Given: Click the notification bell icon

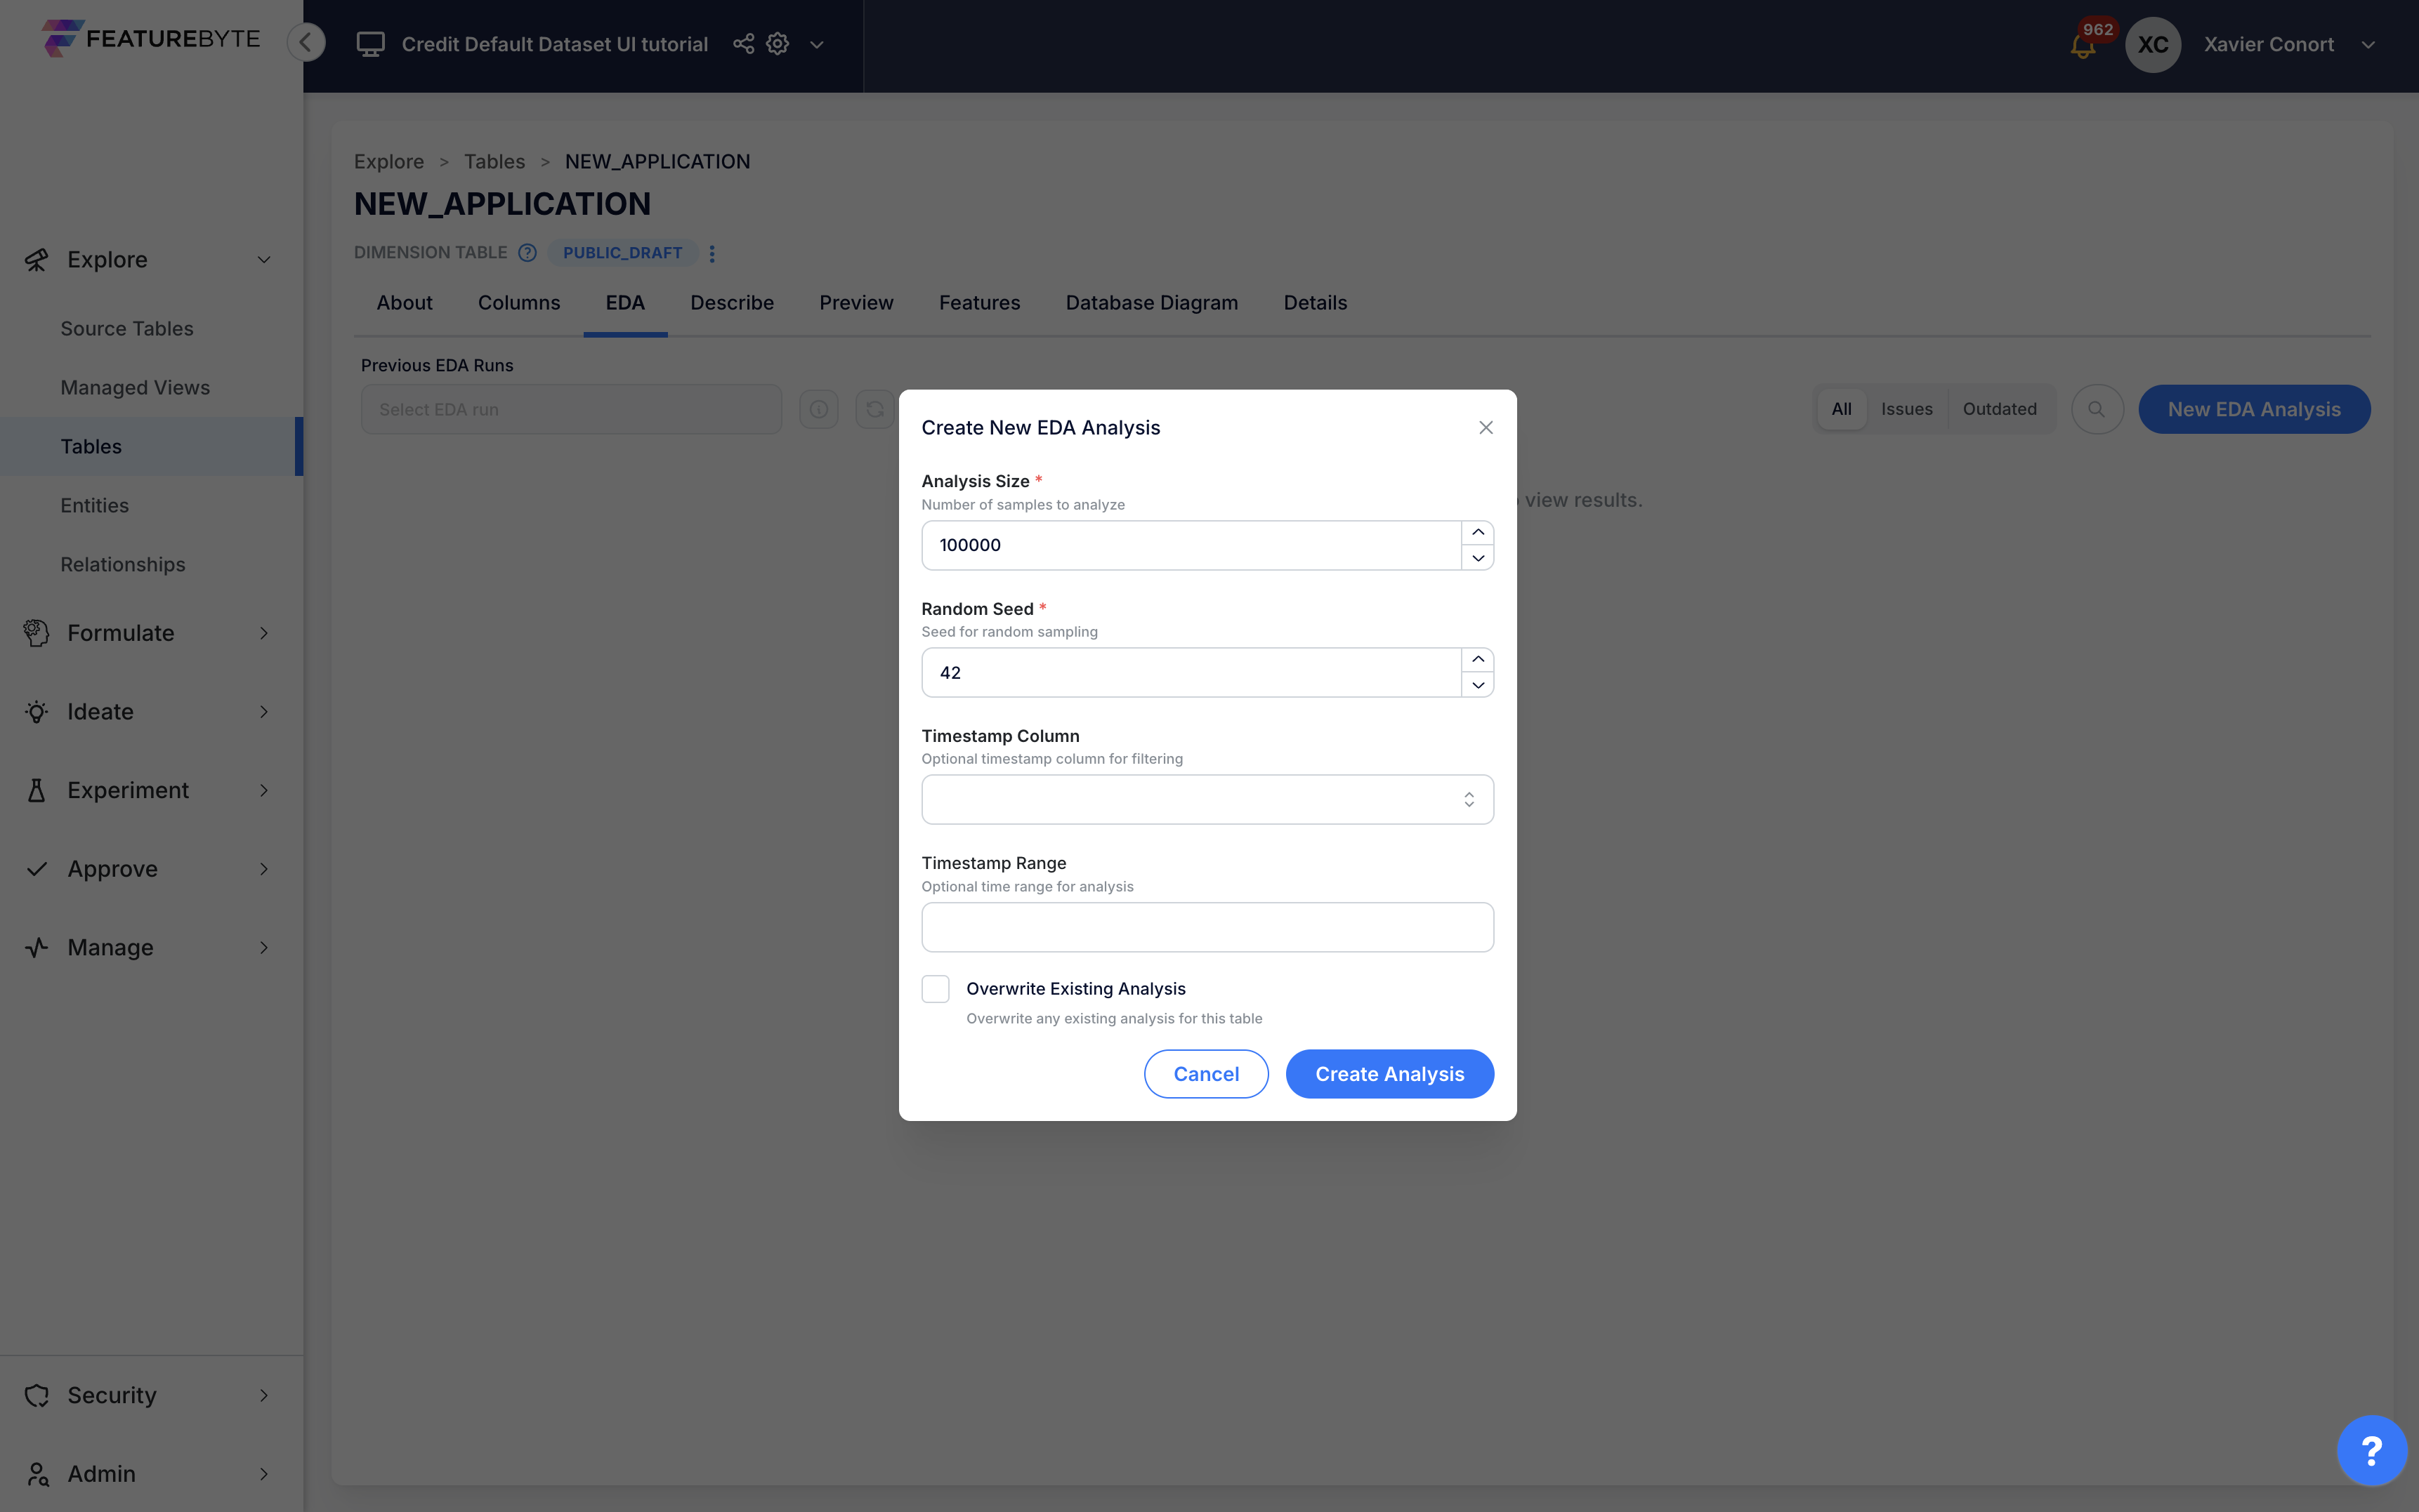Looking at the screenshot, I should [x=2083, y=45].
